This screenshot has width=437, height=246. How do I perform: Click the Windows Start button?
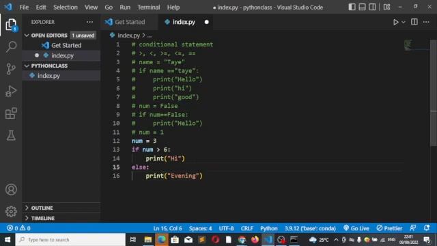point(8,240)
